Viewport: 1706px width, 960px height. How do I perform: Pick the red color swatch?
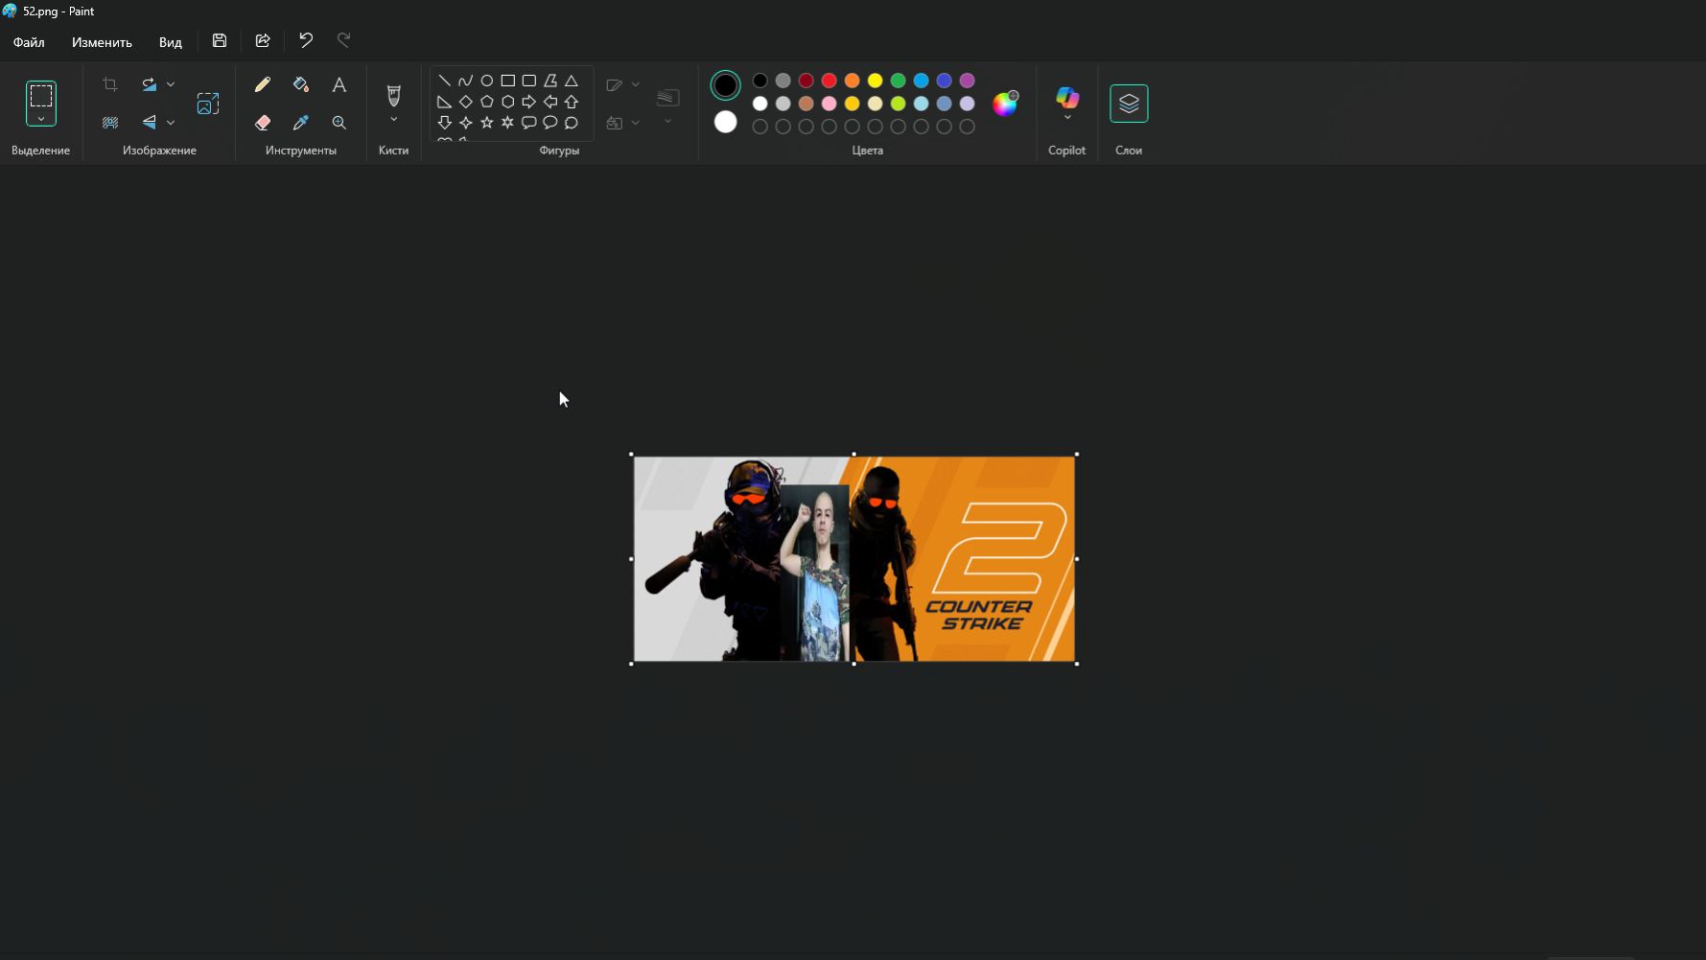pos(829,81)
